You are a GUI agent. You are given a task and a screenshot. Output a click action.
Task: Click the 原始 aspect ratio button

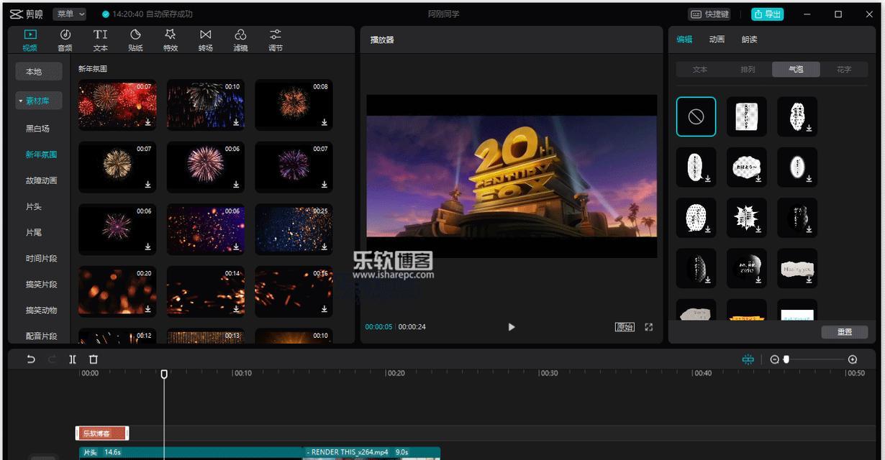[625, 327]
